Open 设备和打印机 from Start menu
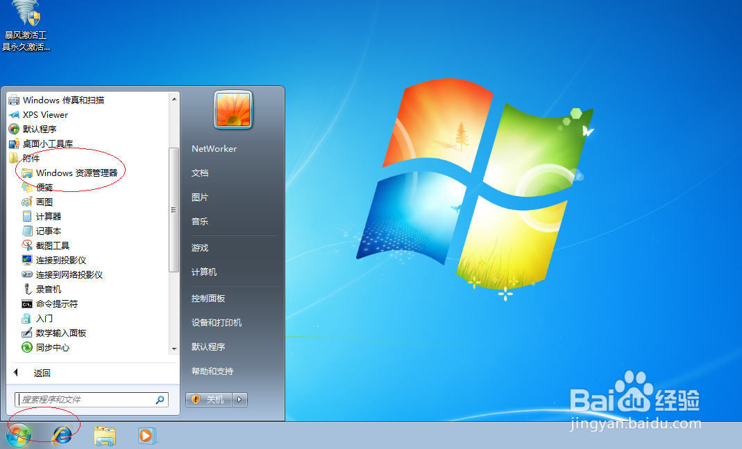Viewport: 742px width, 449px height. (x=217, y=322)
